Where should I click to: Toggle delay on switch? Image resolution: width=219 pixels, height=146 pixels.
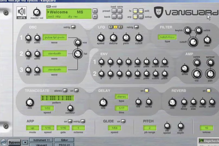[x=147, y=90]
